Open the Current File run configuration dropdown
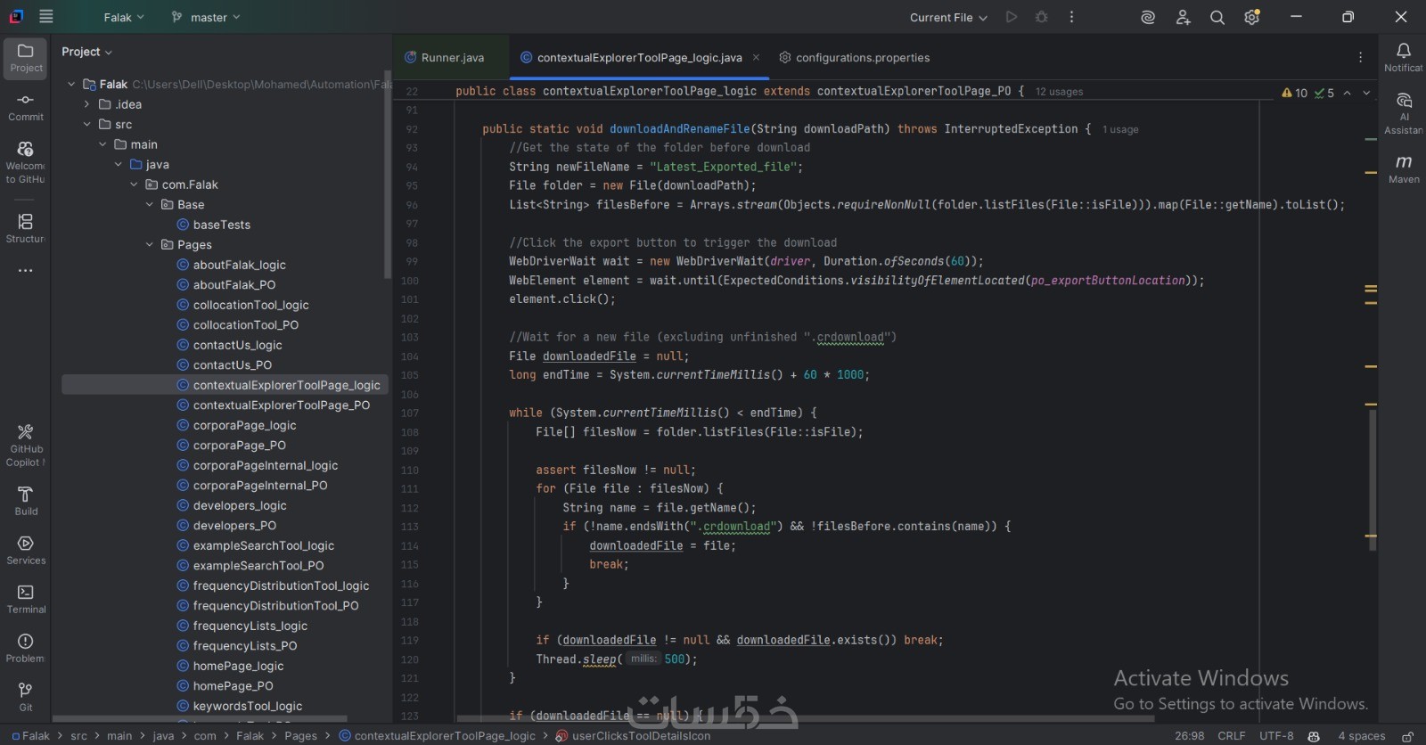 pyautogui.click(x=948, y=18)
